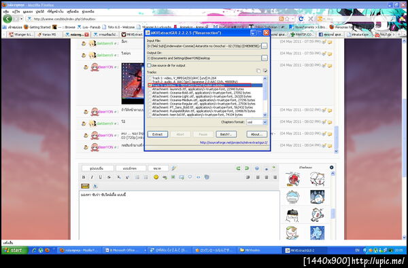
Task: Open the first Firefox menu bar item
Action: 5,12
